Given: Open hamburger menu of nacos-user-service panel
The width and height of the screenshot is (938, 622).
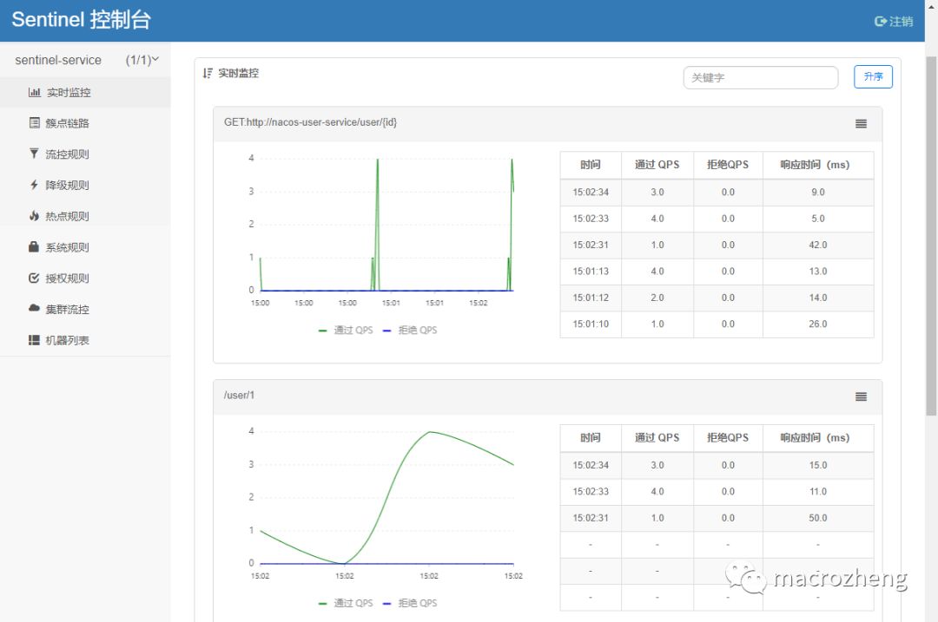Looking at the screenshot, I should pos(861,124).
